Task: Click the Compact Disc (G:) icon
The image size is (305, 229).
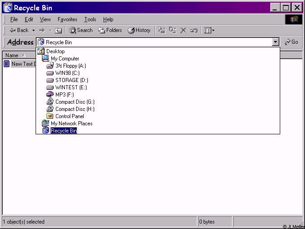Action: [50, 101]
